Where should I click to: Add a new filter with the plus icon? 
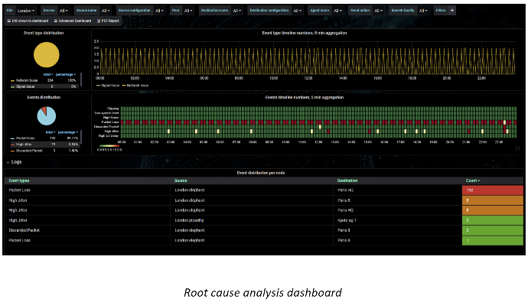(x=452, y=11)
